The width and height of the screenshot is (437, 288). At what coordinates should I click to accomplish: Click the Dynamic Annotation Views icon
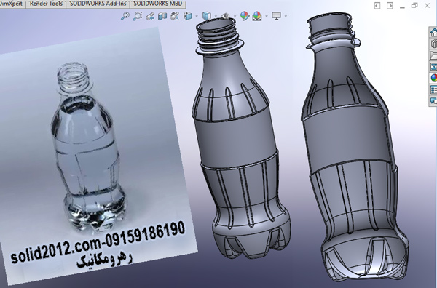click(x=175, y=16)
